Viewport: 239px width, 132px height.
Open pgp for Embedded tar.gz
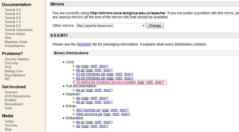tap(89, 122)
